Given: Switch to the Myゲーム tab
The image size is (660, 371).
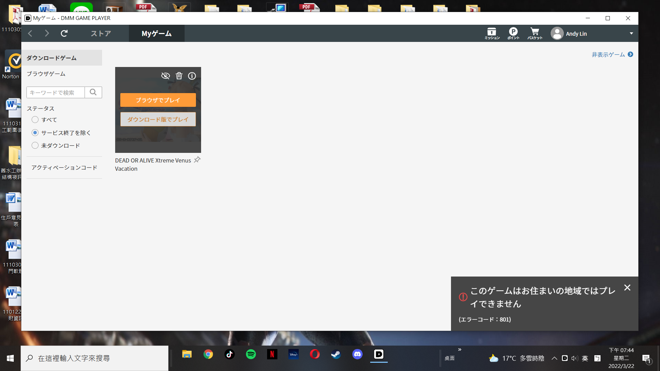Looking at the screenshot, I should [x=157, y=33].
